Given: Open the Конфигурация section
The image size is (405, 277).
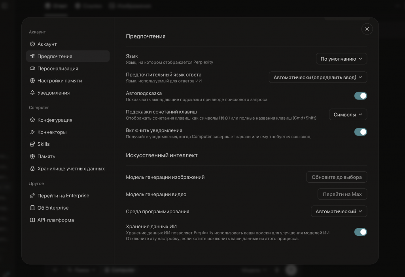Looking at the screenshot, I should tap(68, 120).
